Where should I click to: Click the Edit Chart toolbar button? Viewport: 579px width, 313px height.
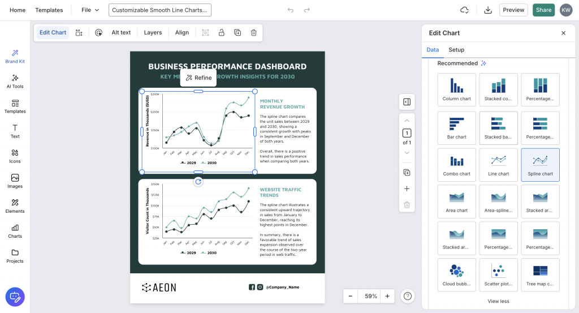[53, 32]
